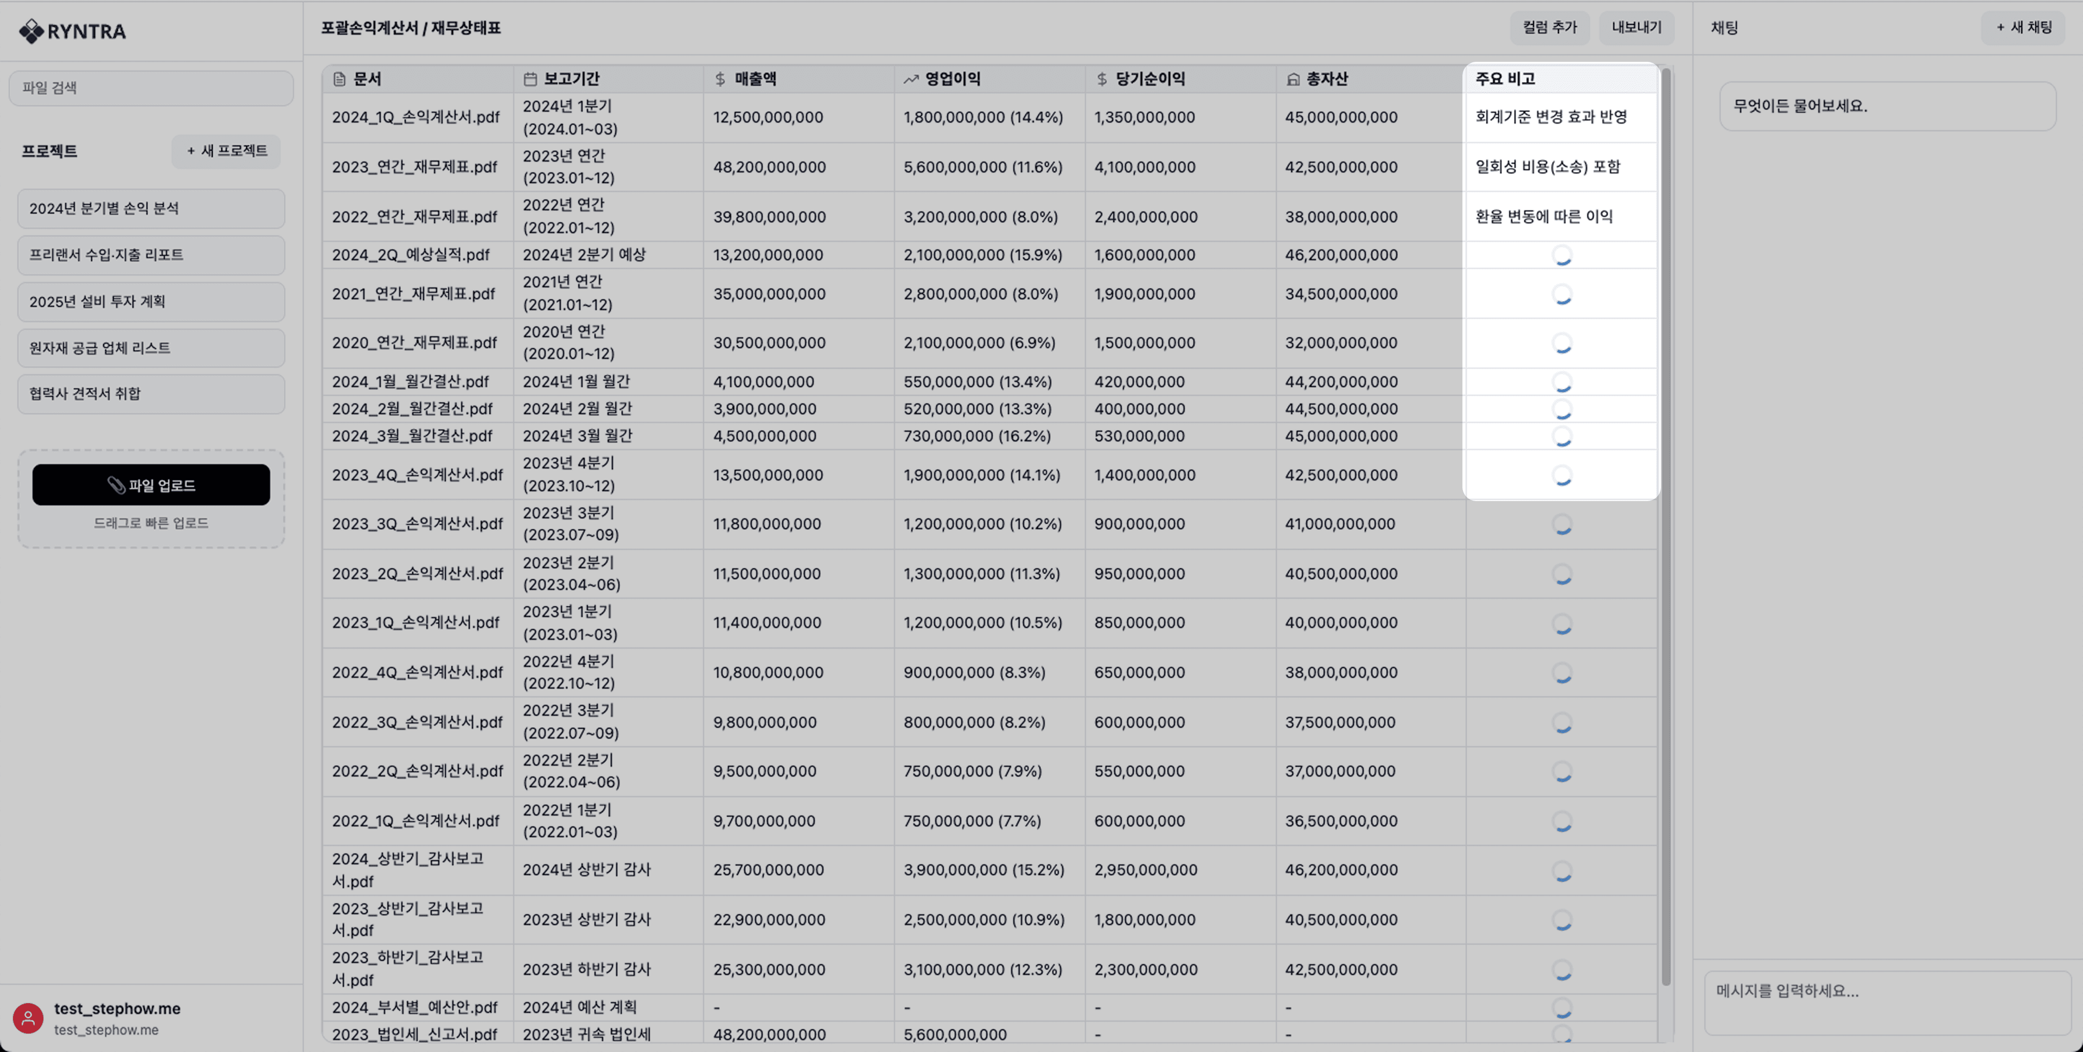Click the RYNTRA diamond logo icon
Screen dimensions: 2083x1052
pos(31,31)
